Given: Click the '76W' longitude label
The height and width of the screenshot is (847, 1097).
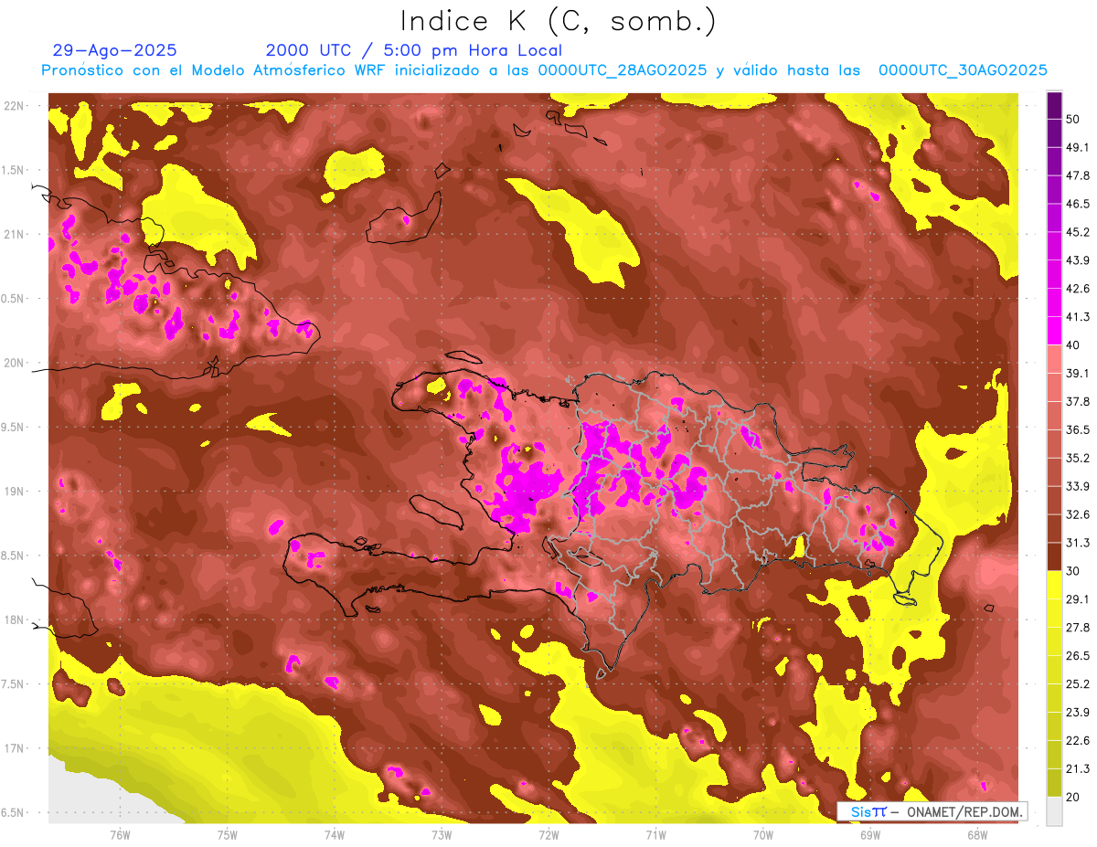Looking at the screenshot, I should (120, 835).
